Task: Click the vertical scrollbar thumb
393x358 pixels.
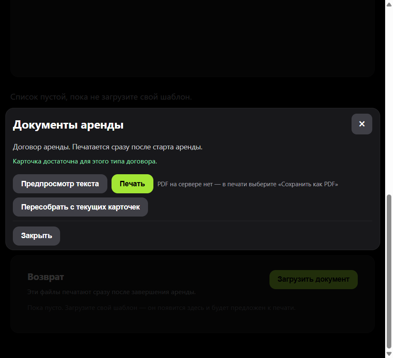Action: (x=389, y=271)
